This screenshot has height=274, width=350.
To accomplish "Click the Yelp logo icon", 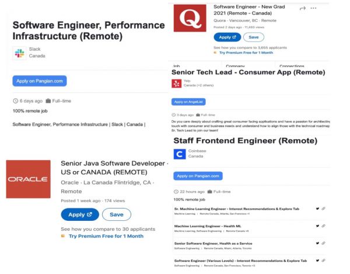I will (176, 83).
